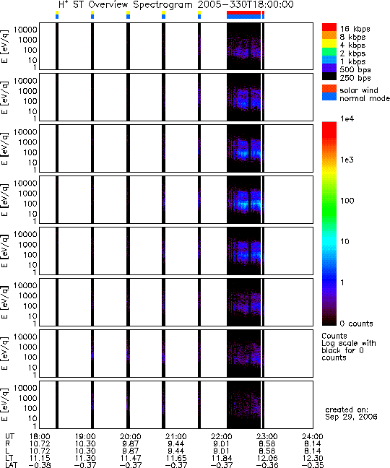Select the purple 500 bps legend swatch

tap(329, 68)
